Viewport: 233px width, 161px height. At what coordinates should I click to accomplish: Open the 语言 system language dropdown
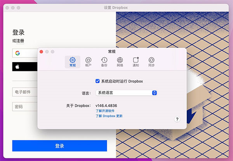(126, 93)
